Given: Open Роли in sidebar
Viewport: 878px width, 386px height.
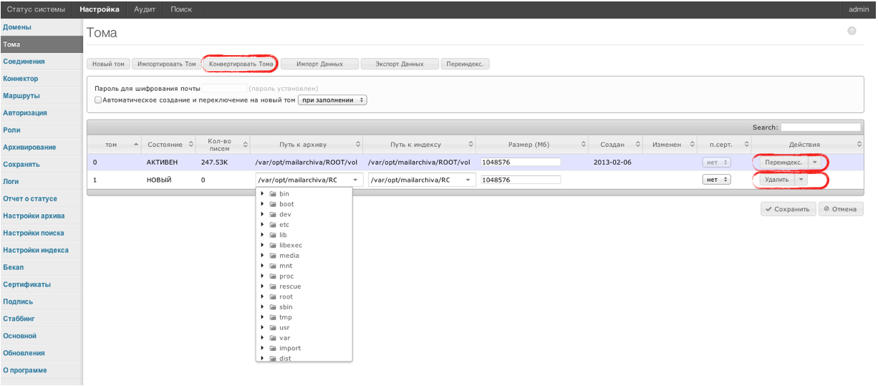Looking at the screenshot, I should click(x=41, y=130).
